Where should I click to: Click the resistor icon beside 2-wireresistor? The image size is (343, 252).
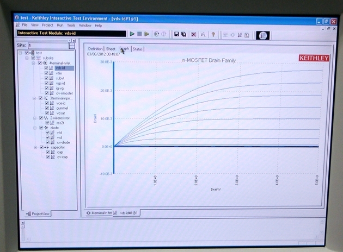point(46,118)
